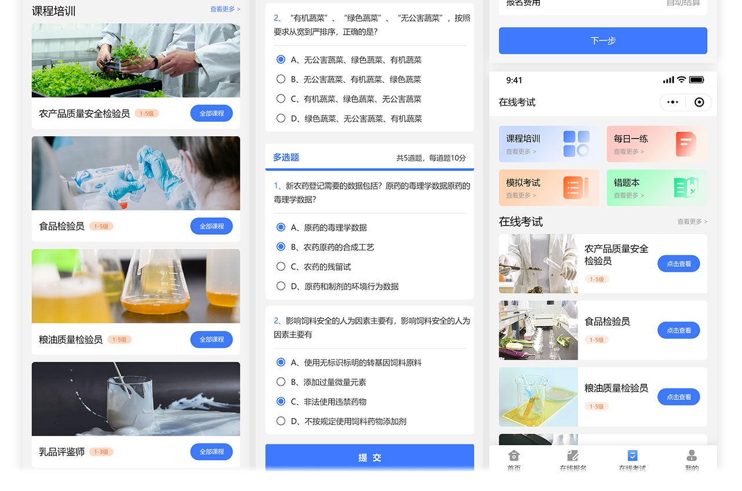This screenshot has width=742, height=491.
Task: Toggle option C、非法使用违禁药物
Action: point(321,402)
